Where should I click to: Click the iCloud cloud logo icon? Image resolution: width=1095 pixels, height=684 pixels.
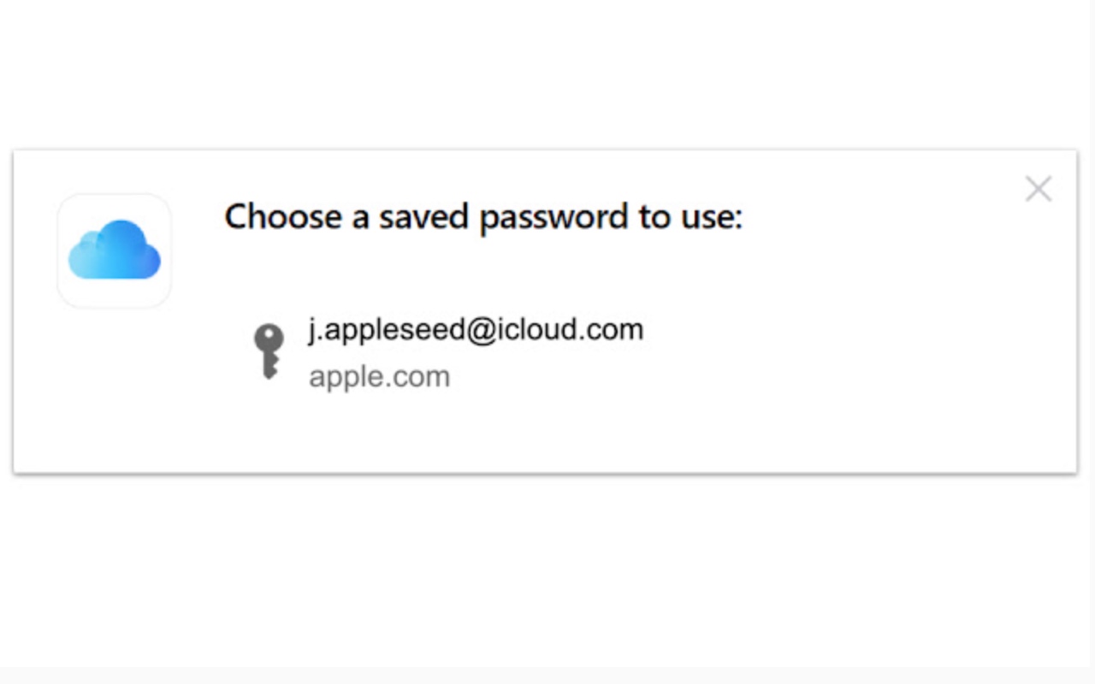(115, 251)
